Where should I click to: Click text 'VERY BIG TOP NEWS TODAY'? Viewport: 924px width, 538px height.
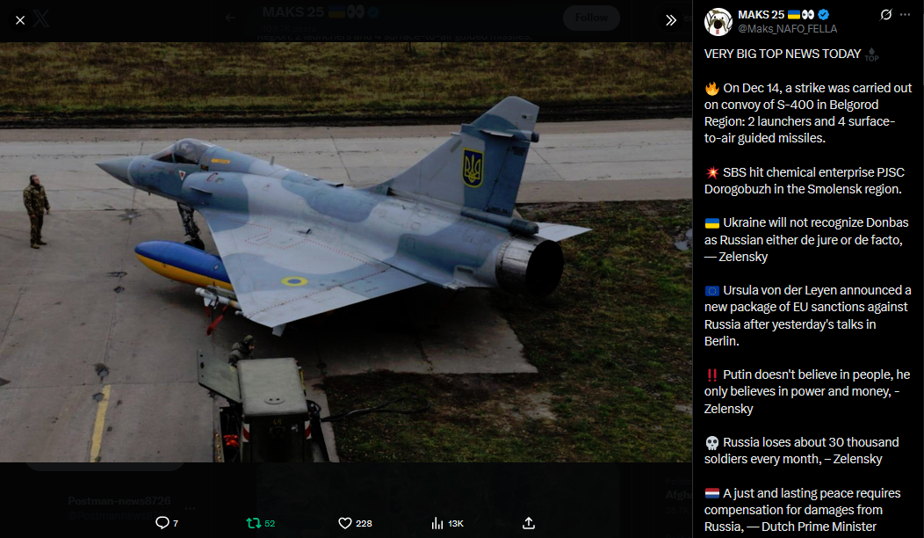coord(783,54)
